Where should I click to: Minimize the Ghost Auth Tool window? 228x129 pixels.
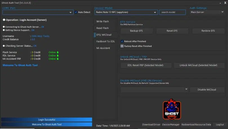(220, 3)
